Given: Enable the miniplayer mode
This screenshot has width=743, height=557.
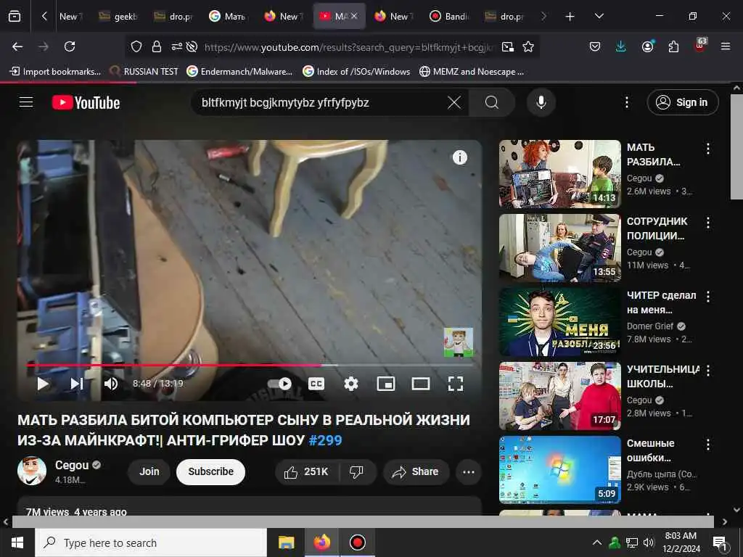Looking at the screenshot, I should [x=386, y=384].
